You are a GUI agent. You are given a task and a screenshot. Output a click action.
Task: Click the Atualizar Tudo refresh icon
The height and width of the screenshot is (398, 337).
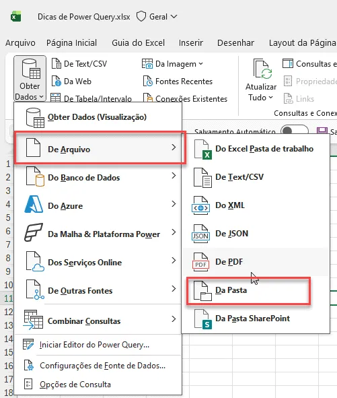pos(262,69)
